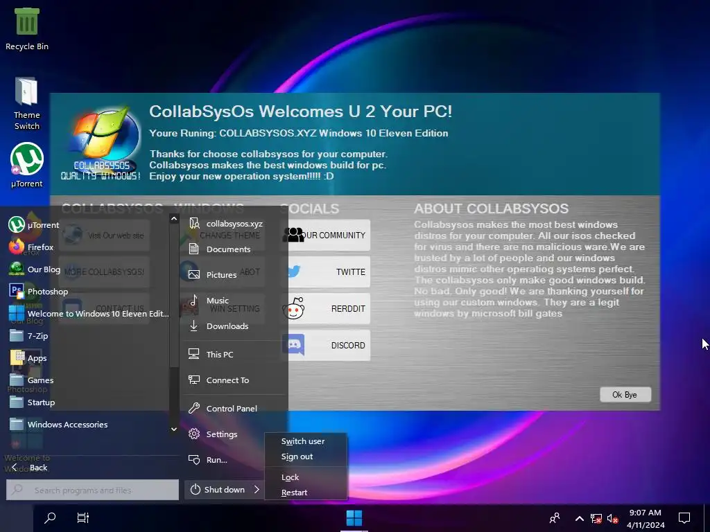Open the People icon in system tray
This screenshot has height=532, width=710.
[x=554, y=518]
